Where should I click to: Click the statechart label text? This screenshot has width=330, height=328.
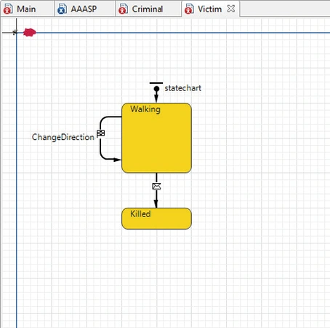pos(183,88)
